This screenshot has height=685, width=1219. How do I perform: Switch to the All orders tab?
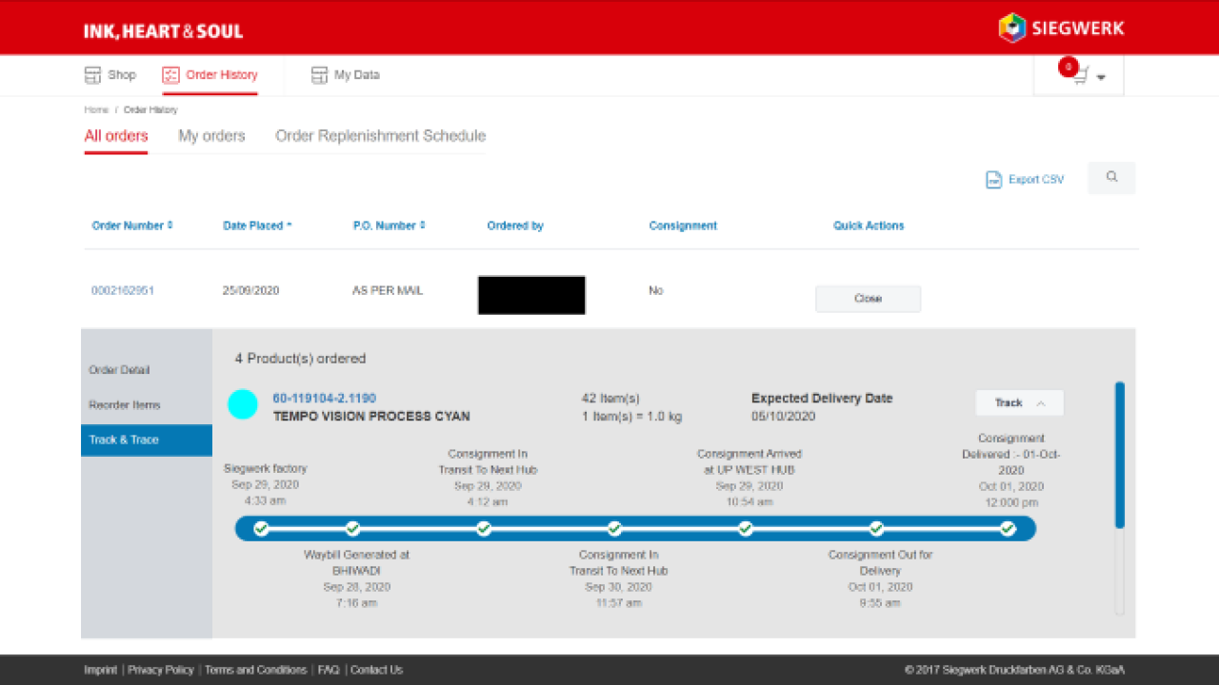116,136
